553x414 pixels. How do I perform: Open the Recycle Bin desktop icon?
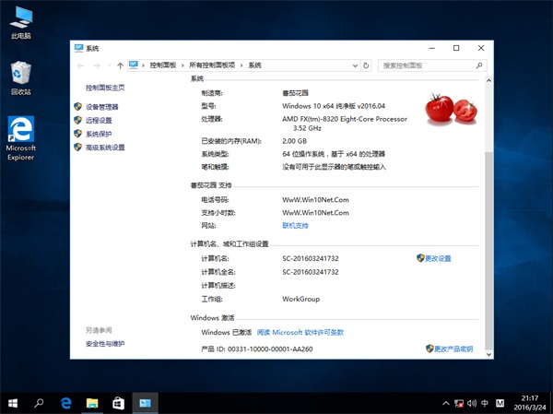[x=21, y=78]
